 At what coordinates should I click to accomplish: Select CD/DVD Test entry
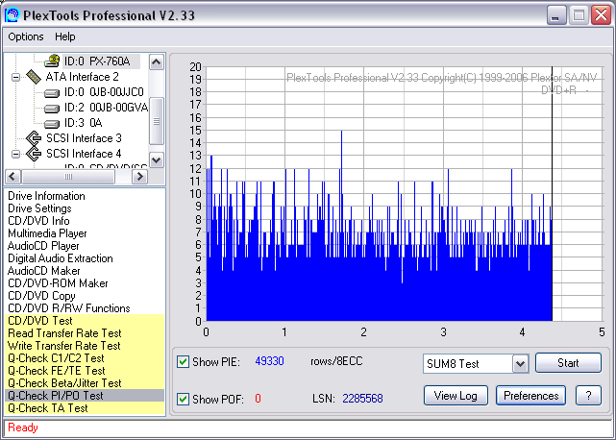85,321
